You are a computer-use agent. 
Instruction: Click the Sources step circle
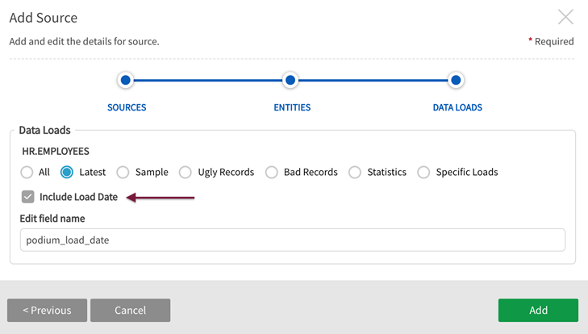click(x=125, y=80)
